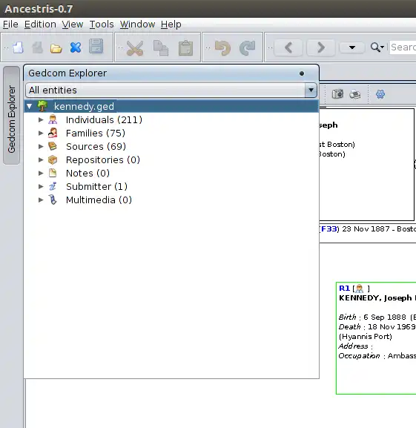Viewport: 416px width, 428px height.
Task: Open a Gedcom file via folder icon
Action: click(x=56, y=48)
